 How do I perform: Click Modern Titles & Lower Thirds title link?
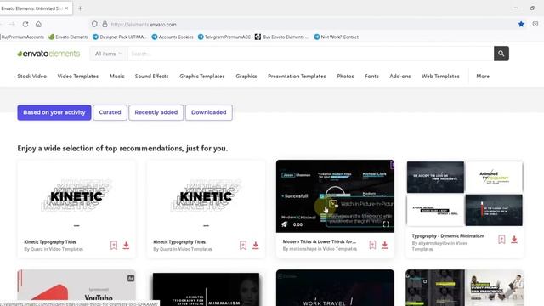click(320, 241)
